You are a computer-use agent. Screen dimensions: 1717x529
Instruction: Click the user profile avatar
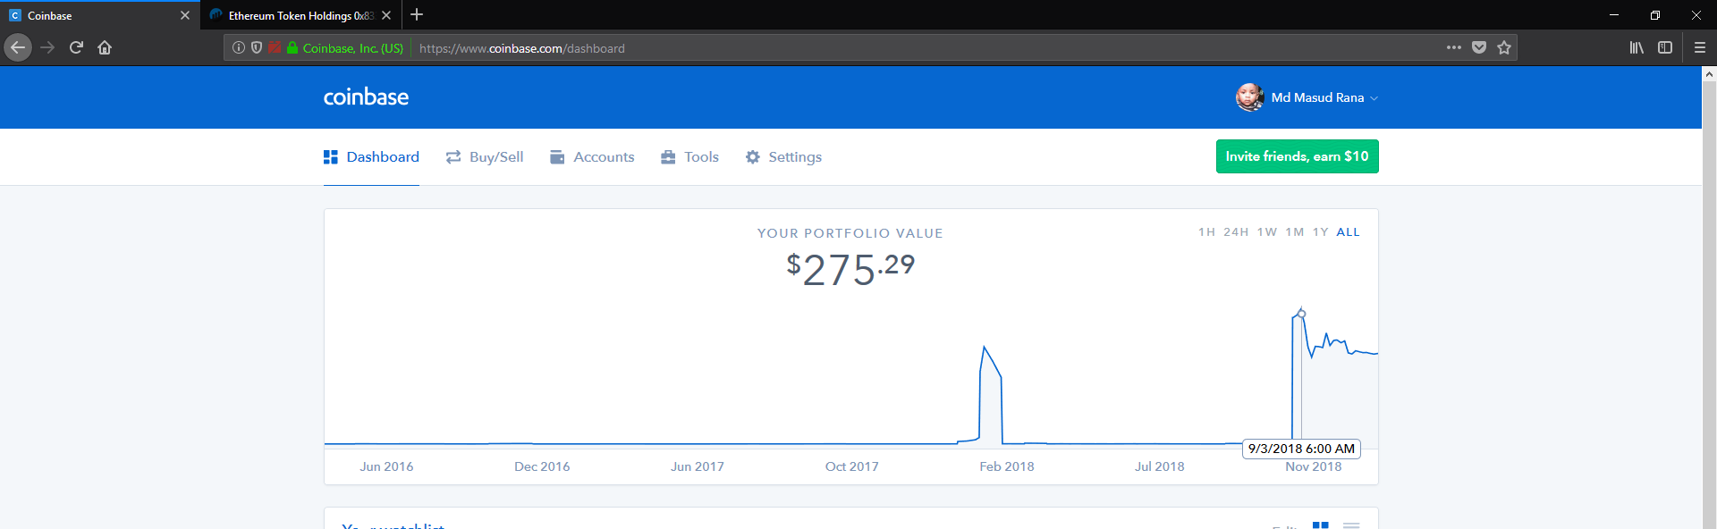coord(1249,97)
